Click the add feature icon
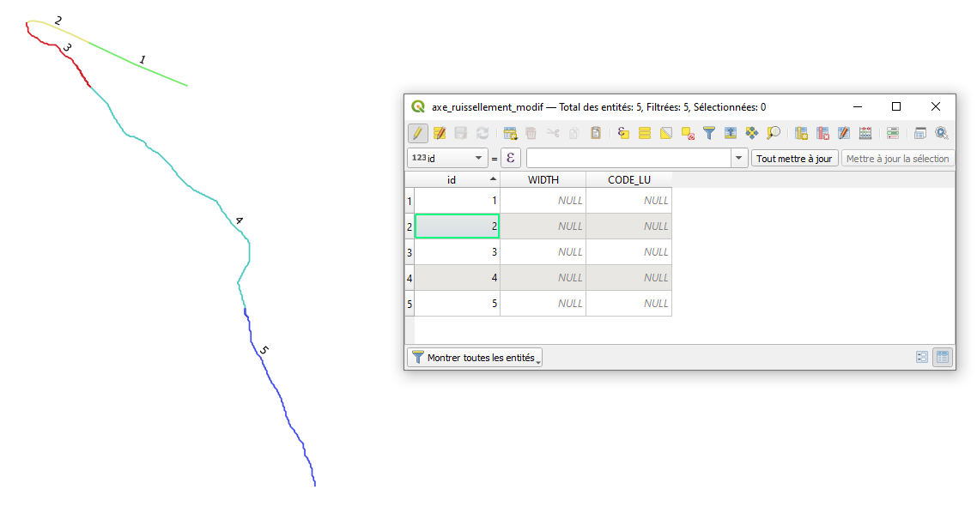Screen dimensions: 977x507 coord(510,133)
